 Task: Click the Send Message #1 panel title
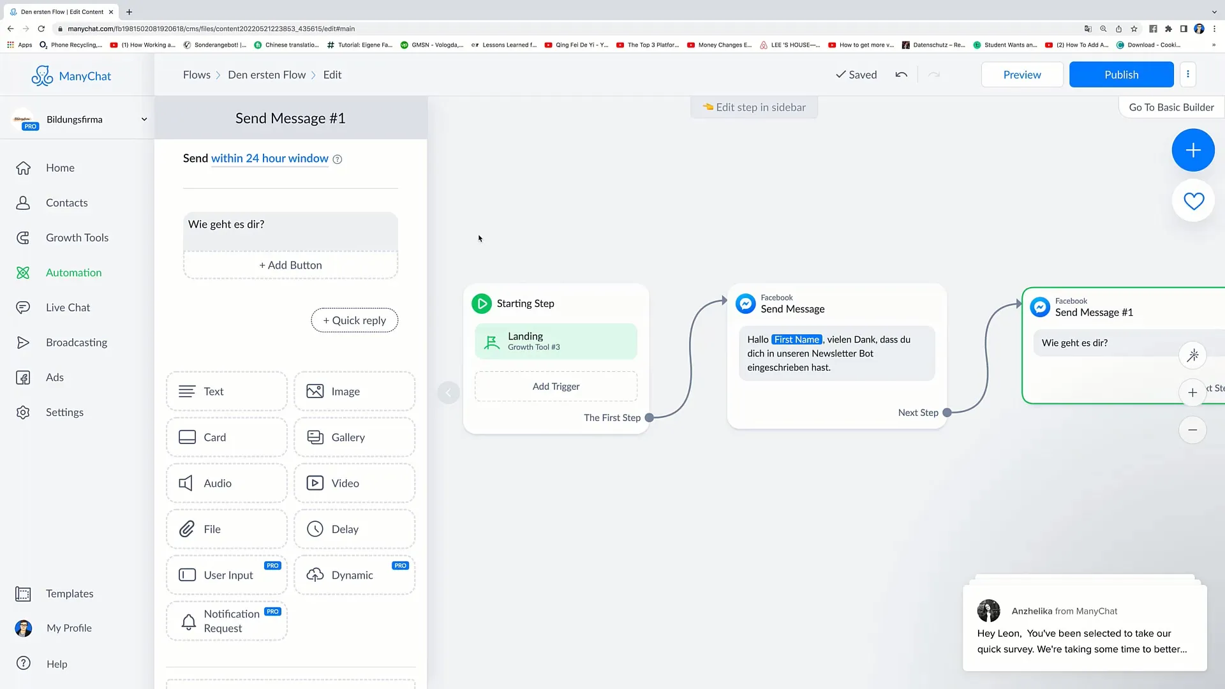click(x=290, y=118)
